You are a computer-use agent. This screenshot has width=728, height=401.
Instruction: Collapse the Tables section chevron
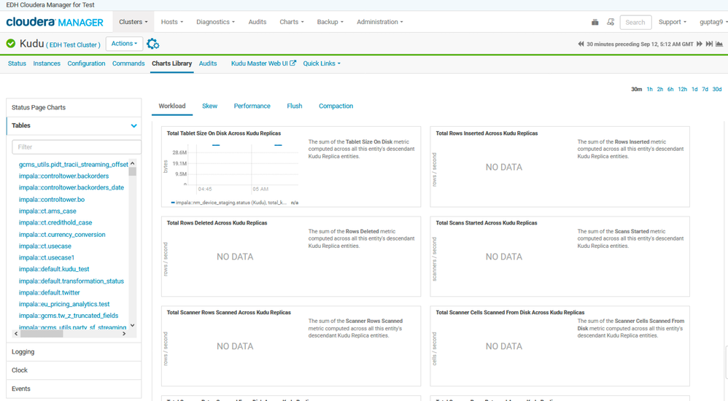coord(133,126)
